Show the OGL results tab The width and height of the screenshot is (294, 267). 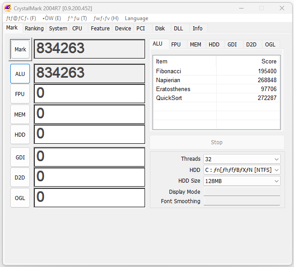click(x=270, y=44)
